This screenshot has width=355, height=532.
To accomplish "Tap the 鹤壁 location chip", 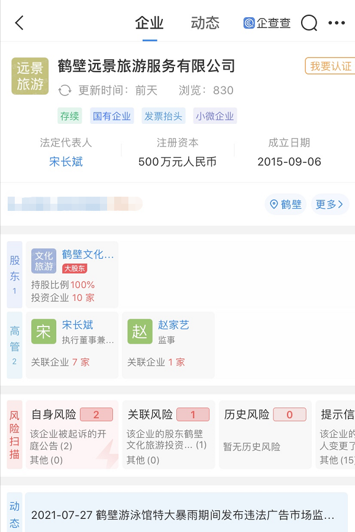I will (286, 204).
